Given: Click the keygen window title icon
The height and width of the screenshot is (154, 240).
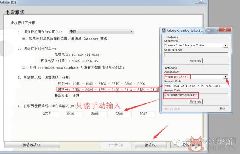Looking at the screenshot, I should 163,30.
